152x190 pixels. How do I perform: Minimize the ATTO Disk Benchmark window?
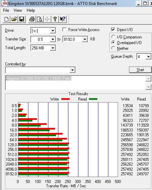tap(139, 4)
